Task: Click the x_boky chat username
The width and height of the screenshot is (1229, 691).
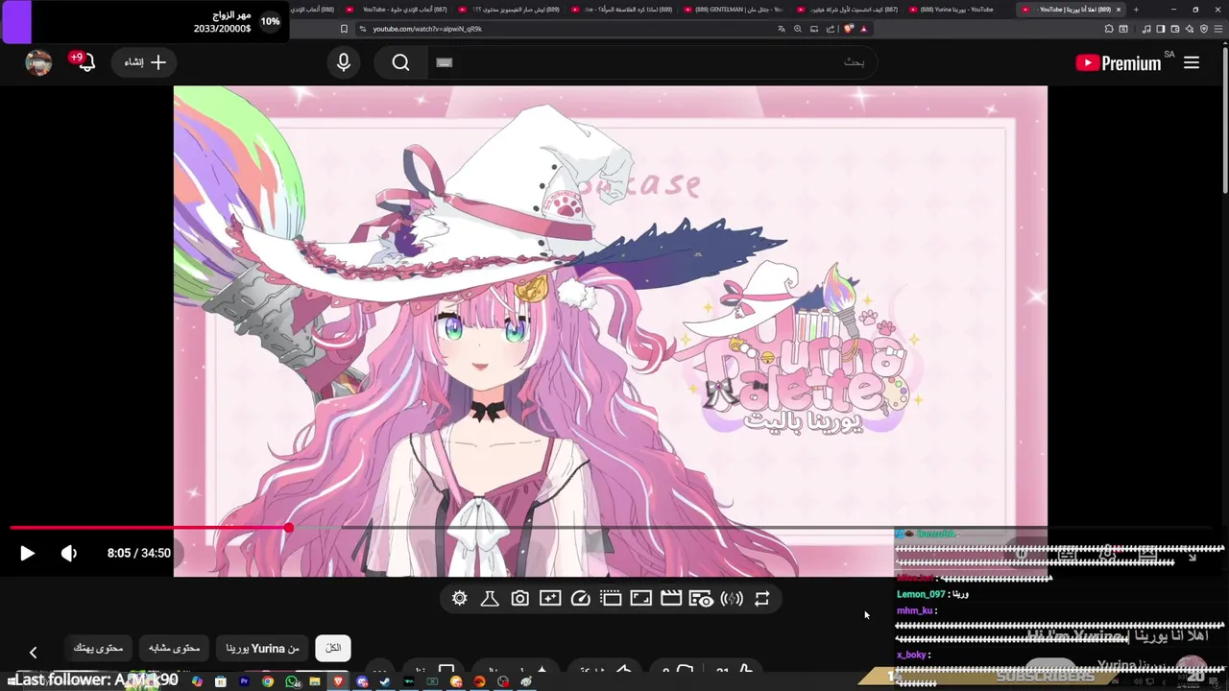Action: click(x=912, y=655)
